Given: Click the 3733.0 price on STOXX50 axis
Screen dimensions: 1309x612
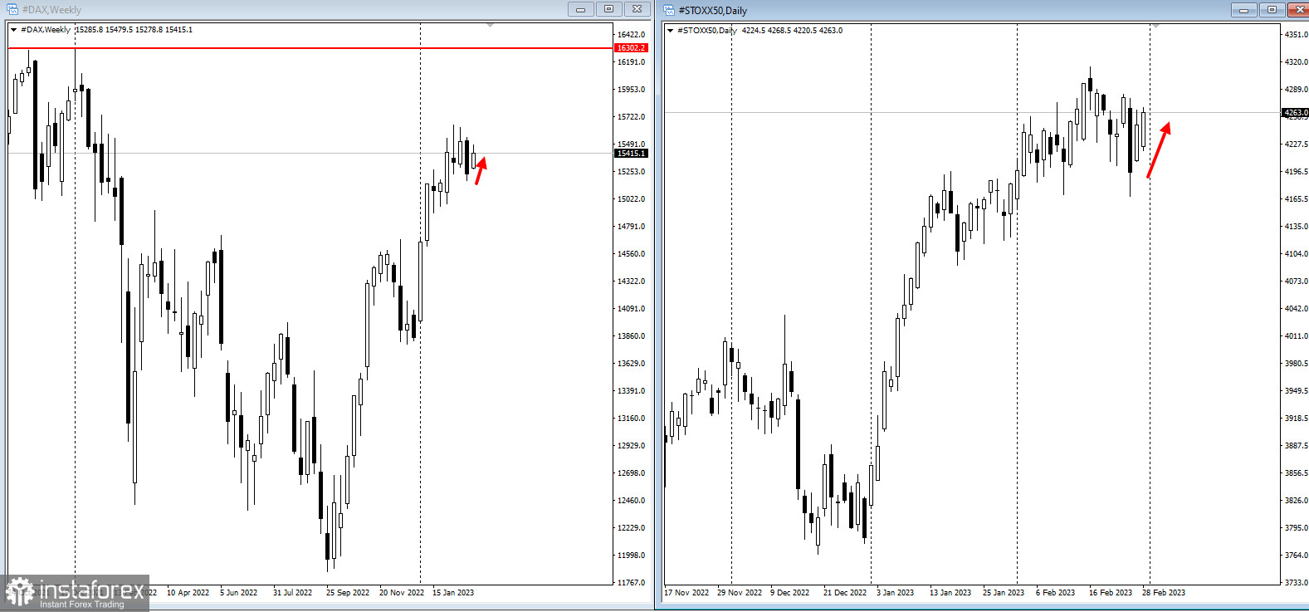Looking at the screenshot, I should click(1296, 583).
